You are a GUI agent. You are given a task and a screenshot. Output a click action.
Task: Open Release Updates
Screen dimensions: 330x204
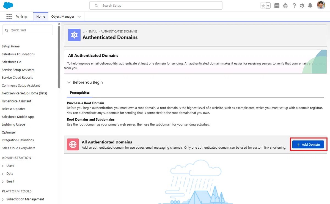coord(13,109)
